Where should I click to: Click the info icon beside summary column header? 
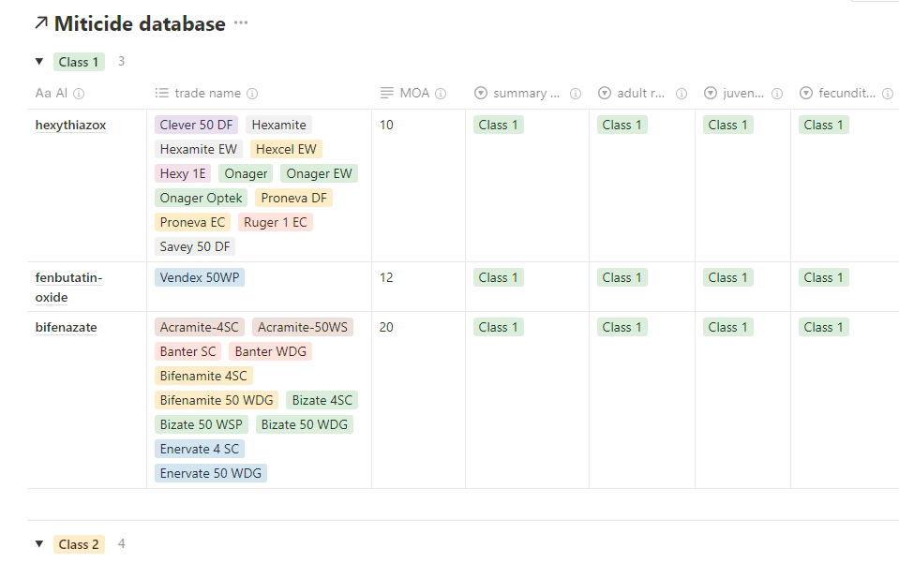(x=576, y=94)
